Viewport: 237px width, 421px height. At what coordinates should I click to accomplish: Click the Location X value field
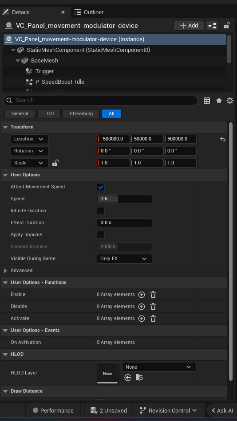[113, 139]
